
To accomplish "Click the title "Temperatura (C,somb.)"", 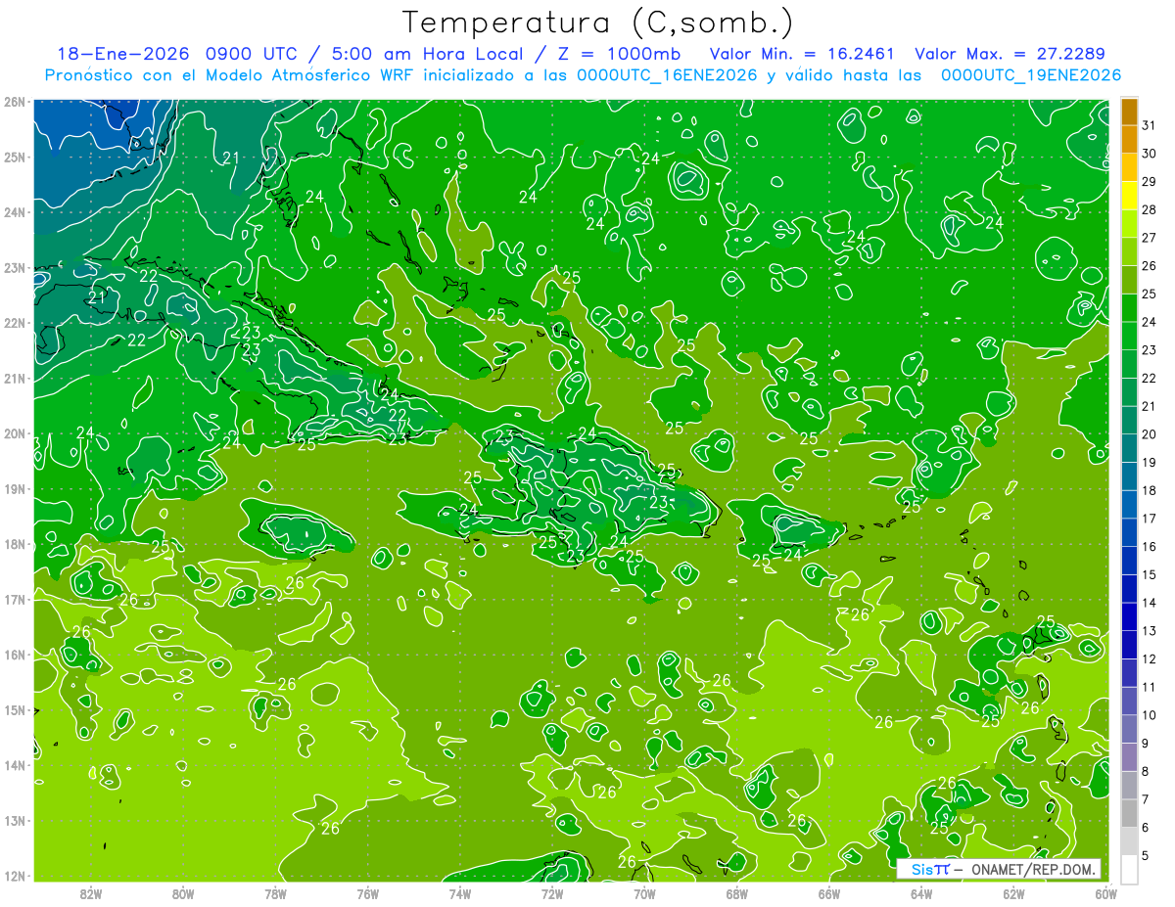I will coord(597,23).
